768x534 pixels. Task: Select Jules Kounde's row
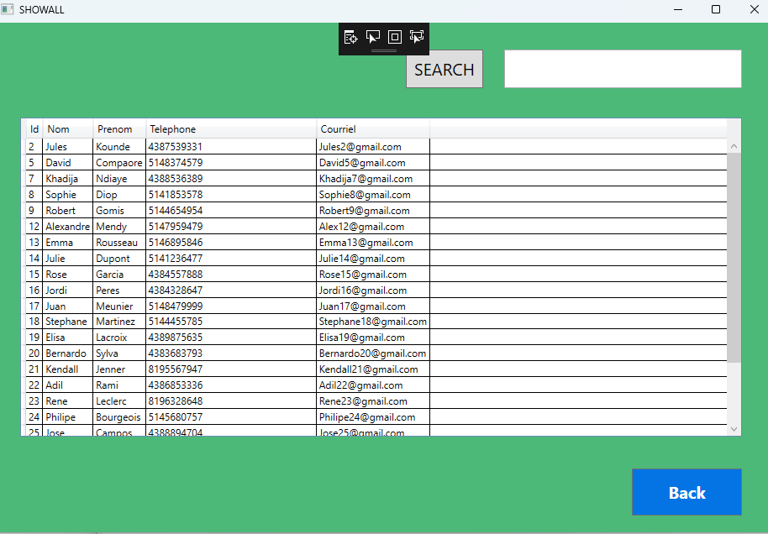point(168,146)
